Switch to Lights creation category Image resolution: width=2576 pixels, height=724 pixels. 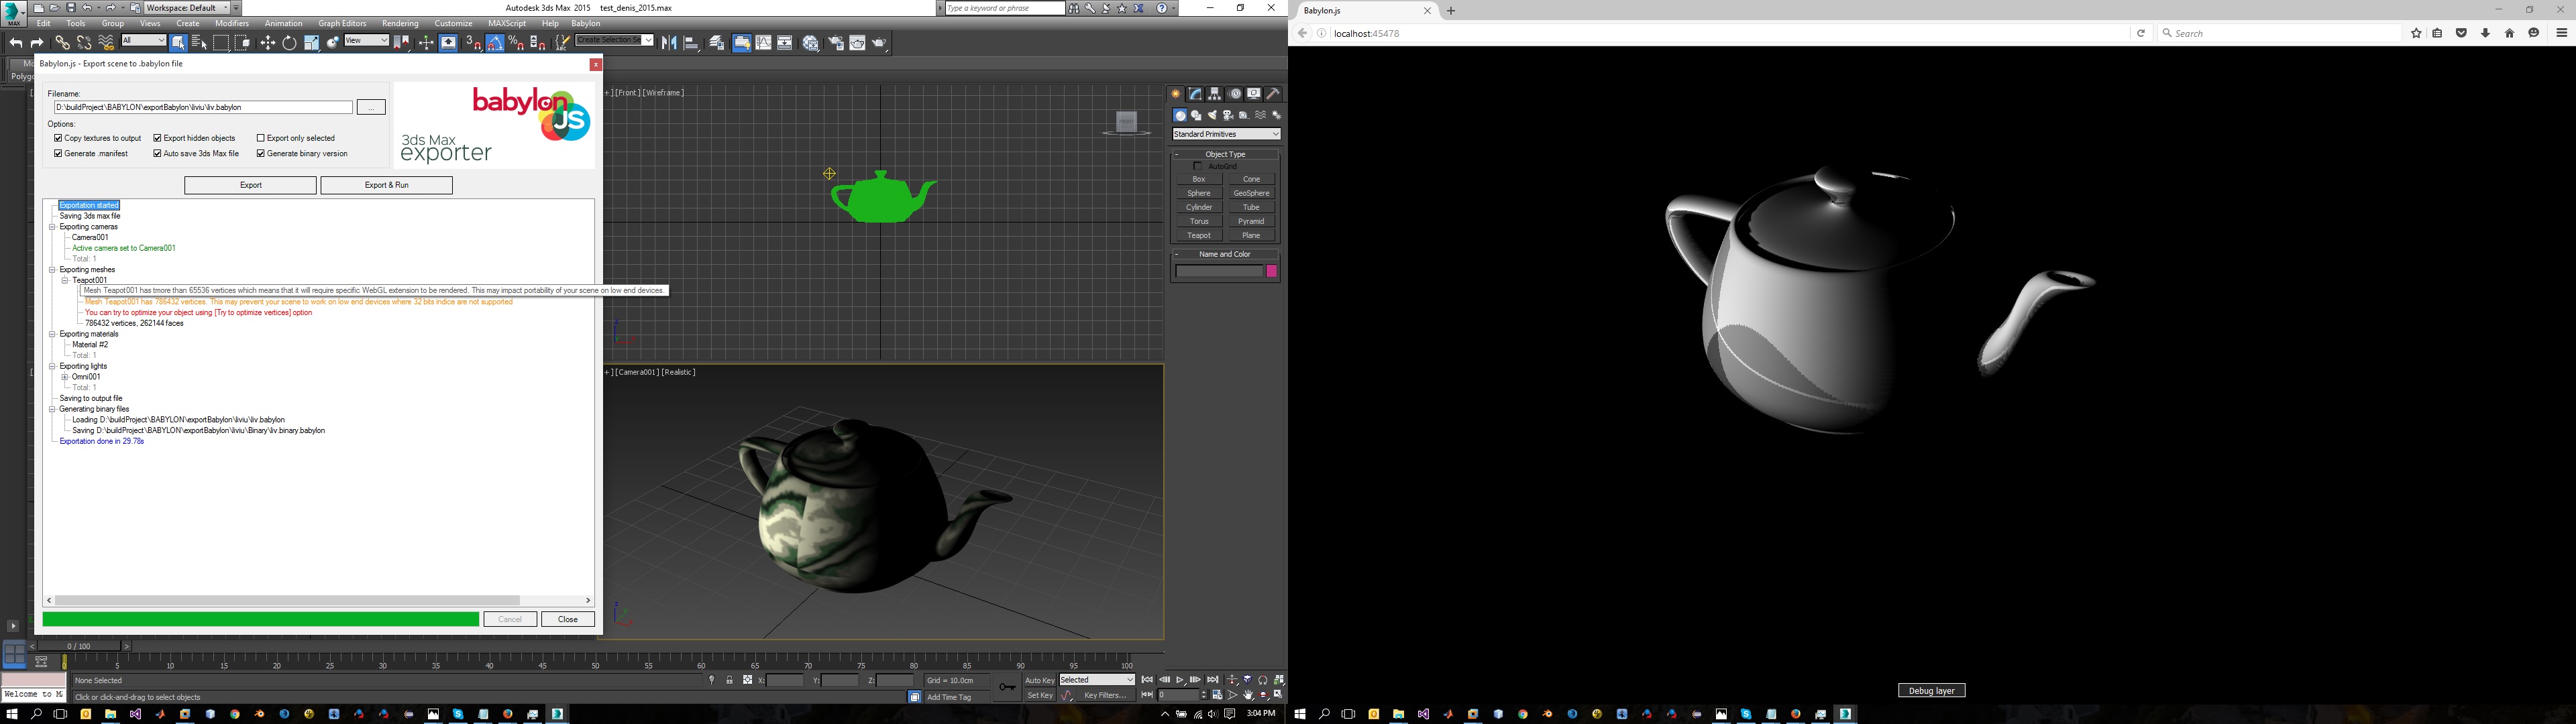(x=1212, y=115)
